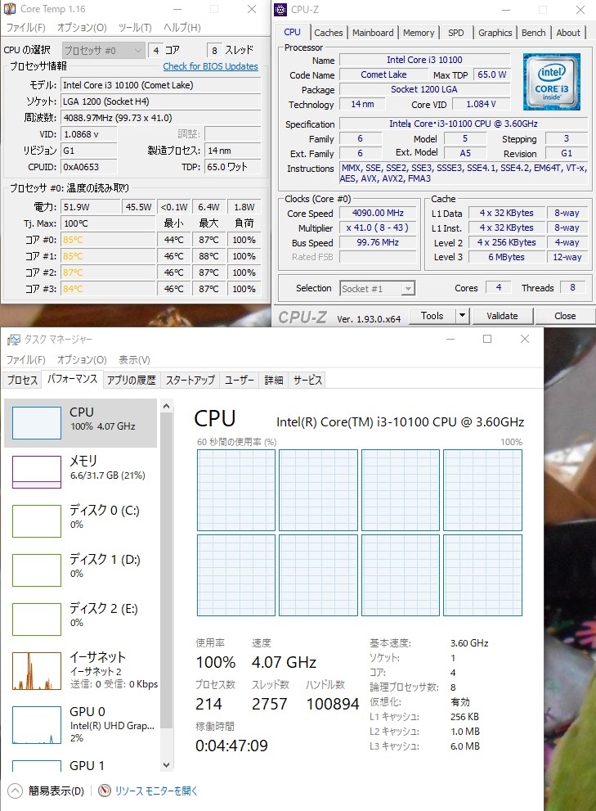Switch to Task Manager プロセス tab
Image resolution: width=596 pixels, height=811 pixels.
[x=22, y=381]
